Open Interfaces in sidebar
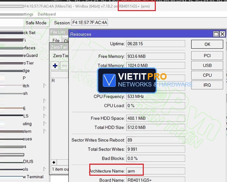Image resolution: width=227 pixels, height=182 pixels. click(x=29, y=48)
